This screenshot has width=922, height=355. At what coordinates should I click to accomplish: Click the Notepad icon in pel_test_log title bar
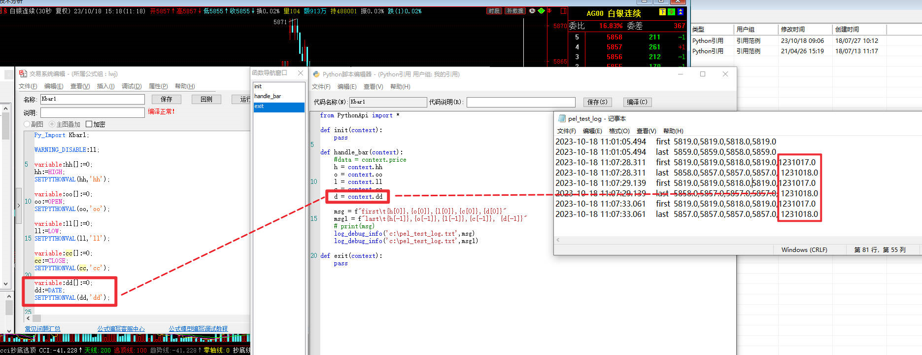tap(562, 118)
